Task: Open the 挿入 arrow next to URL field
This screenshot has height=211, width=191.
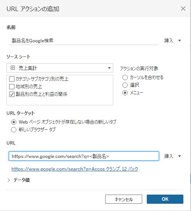Action: [x=180, y=156]
